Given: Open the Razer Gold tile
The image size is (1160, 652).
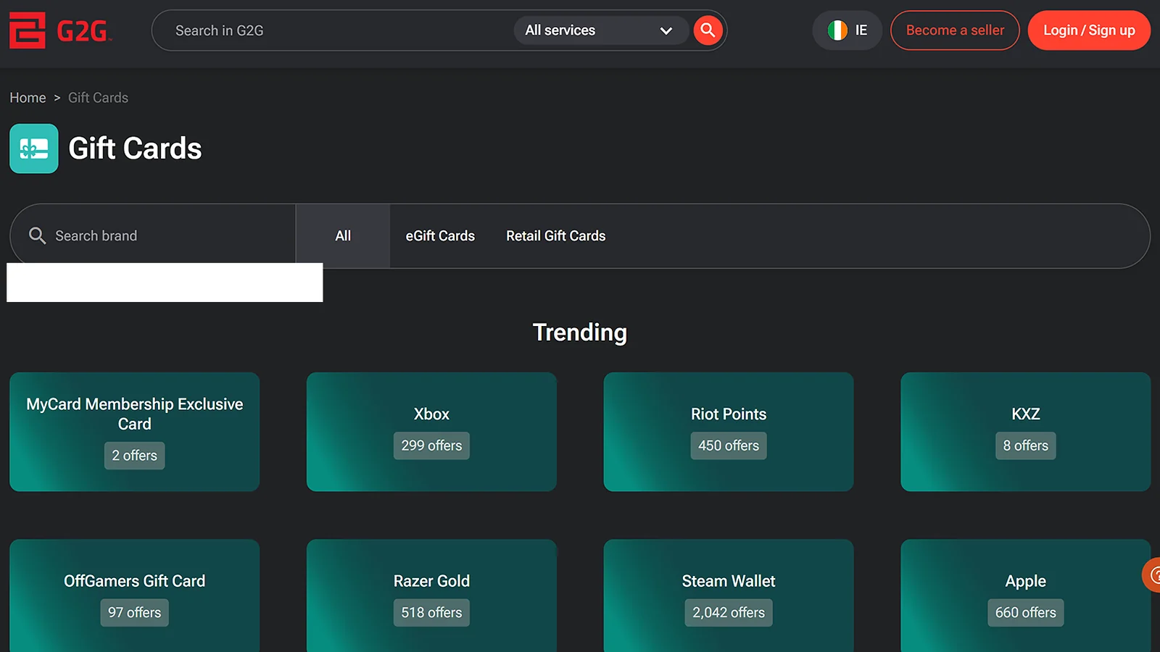Looking at the screenshot, I should (431, 595).
